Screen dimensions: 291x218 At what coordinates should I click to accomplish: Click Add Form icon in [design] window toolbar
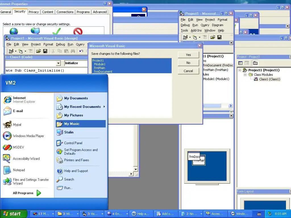click(x=21, y=51)
